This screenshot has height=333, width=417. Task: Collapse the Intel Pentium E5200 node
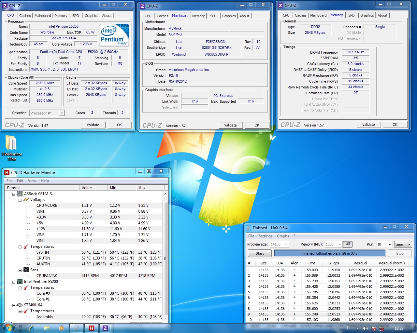tap(14, 282)
